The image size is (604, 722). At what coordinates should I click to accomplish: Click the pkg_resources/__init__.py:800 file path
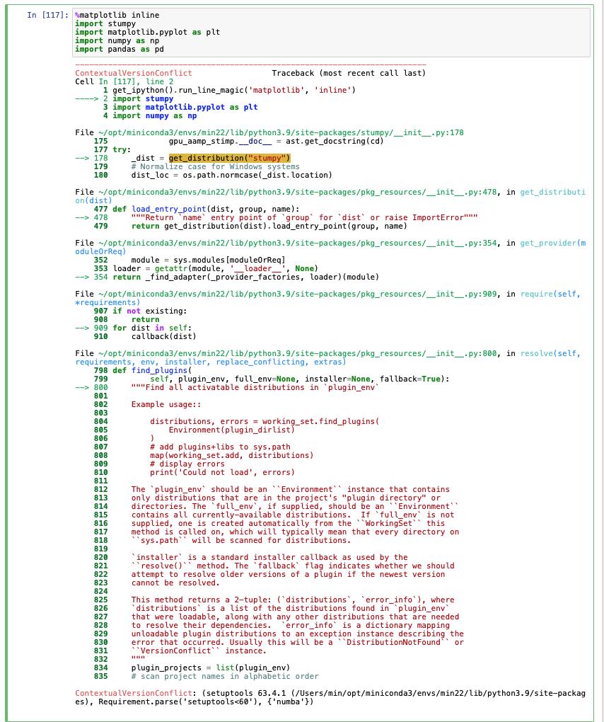(298, 354)
